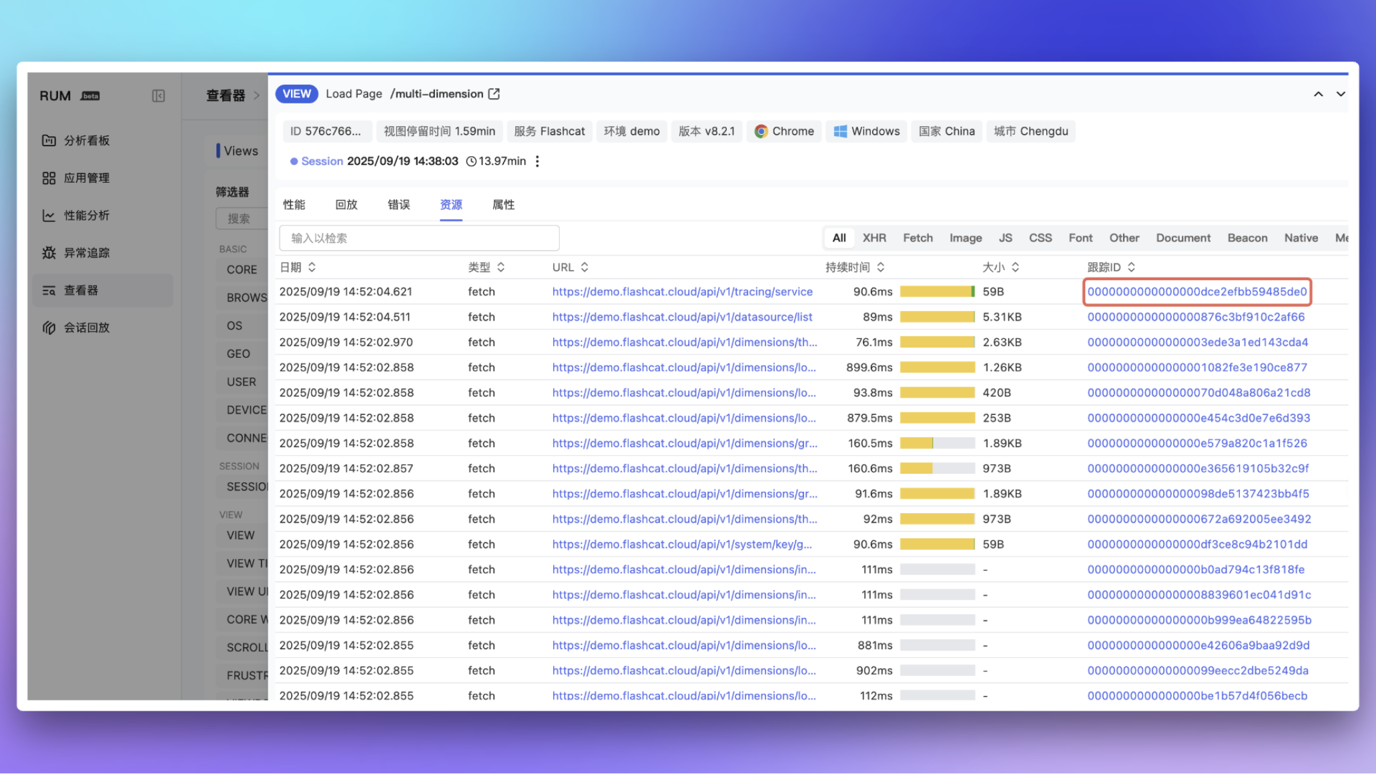Screen dimensions: 1376x774
Task: Click the 查看器 breadcrumb
Action: tap(225, 96)
